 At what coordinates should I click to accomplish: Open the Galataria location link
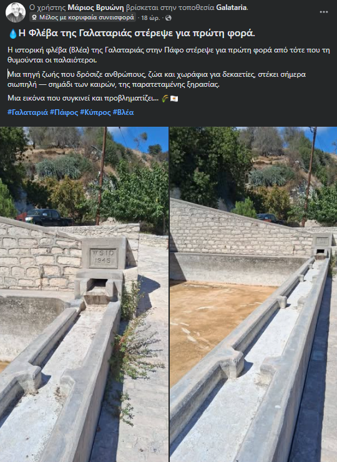click(232, 7)
